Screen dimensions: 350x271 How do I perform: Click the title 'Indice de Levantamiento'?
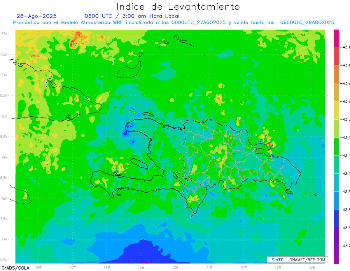tap(178, 7)
